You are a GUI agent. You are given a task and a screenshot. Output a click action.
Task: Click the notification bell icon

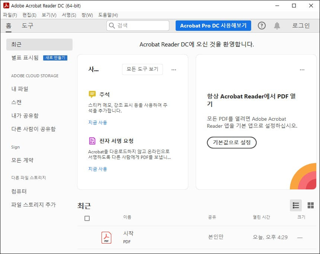tap(277, 26)
